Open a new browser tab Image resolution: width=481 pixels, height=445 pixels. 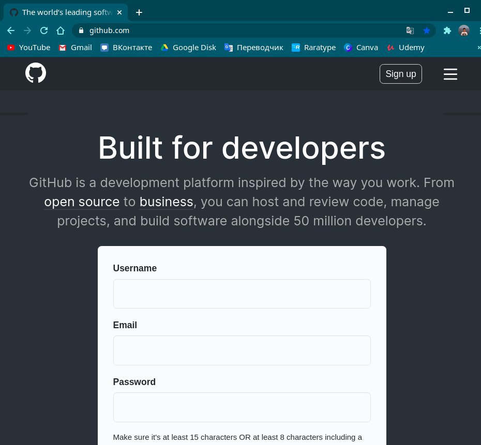139,12
